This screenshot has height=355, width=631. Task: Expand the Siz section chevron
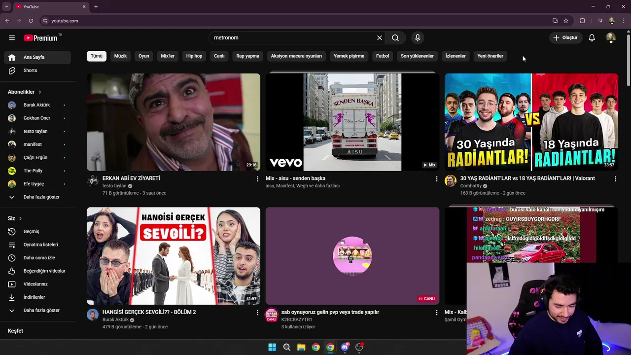point(15,218)
